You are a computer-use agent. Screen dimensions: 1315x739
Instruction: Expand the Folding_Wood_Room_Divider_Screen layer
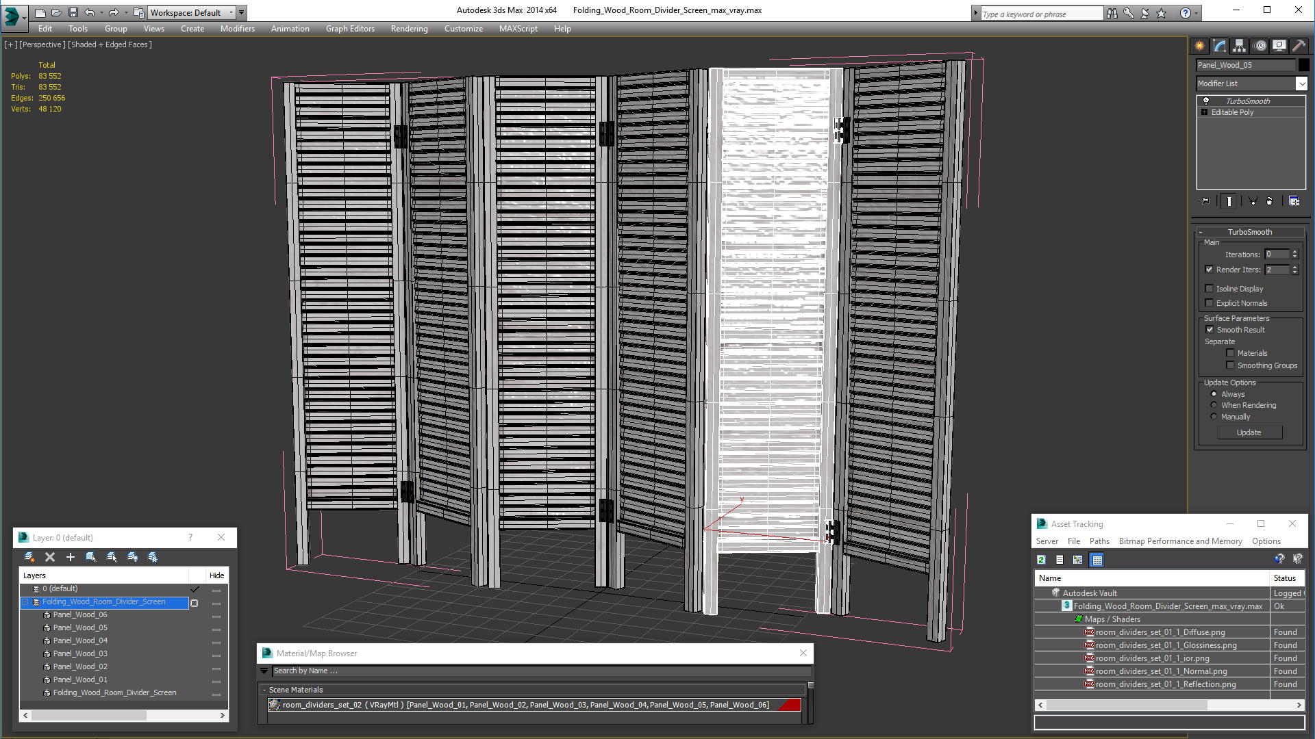[25, 601]
